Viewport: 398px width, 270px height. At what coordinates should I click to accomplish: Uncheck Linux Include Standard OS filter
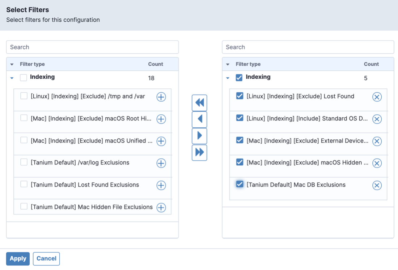click(x=240, y=118)
